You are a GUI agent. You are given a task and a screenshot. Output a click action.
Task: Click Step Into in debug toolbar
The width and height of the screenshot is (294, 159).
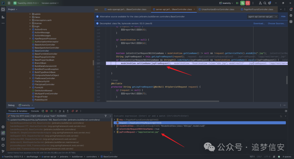[x=64, y=111]
